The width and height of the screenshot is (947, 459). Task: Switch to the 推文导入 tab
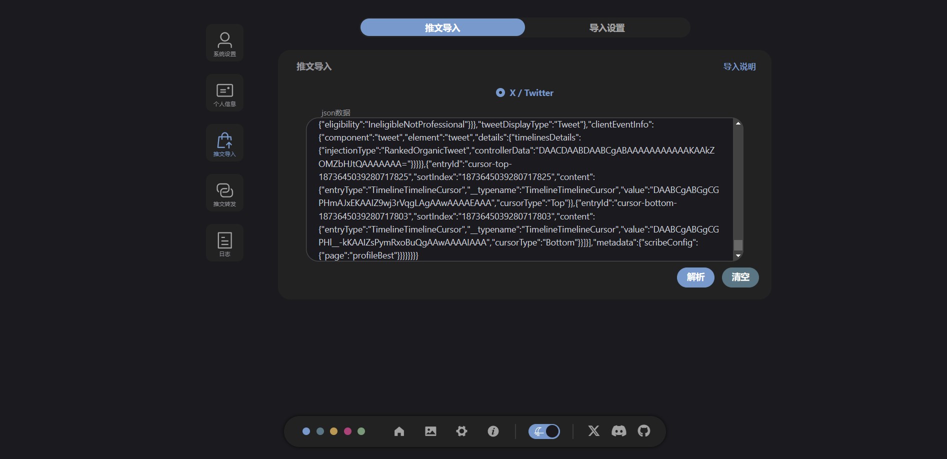(x=442, y=28)
